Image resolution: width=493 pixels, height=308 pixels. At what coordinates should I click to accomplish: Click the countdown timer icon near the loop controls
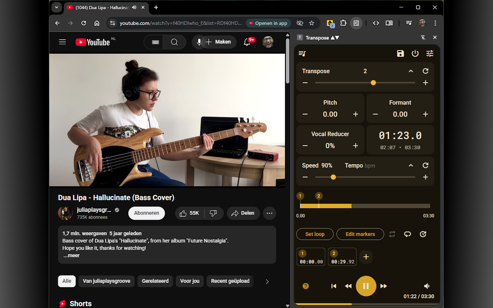(423, 234)
